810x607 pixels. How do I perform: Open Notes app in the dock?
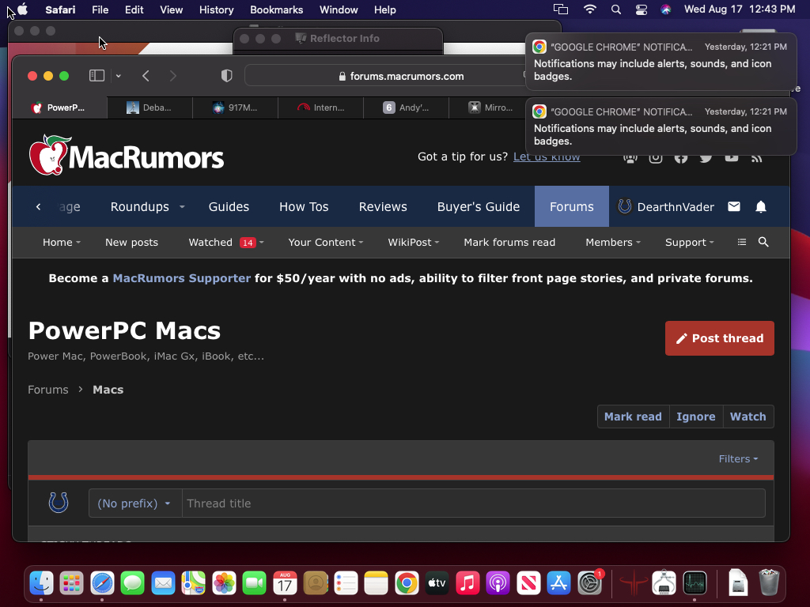click(x=376, y=583)
